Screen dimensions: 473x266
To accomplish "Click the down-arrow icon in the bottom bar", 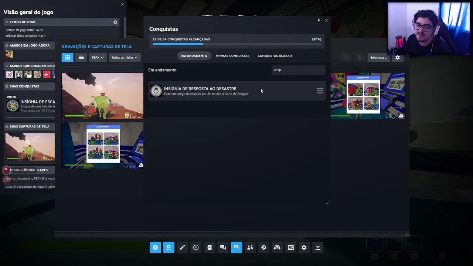I will 318,248.
